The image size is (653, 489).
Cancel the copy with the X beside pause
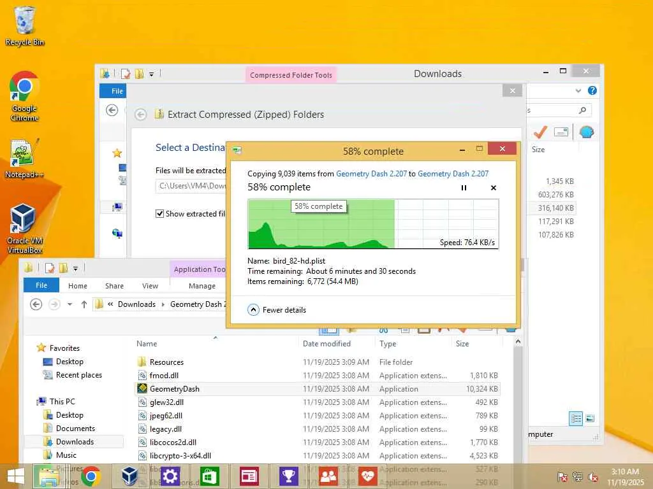(494, 188)
